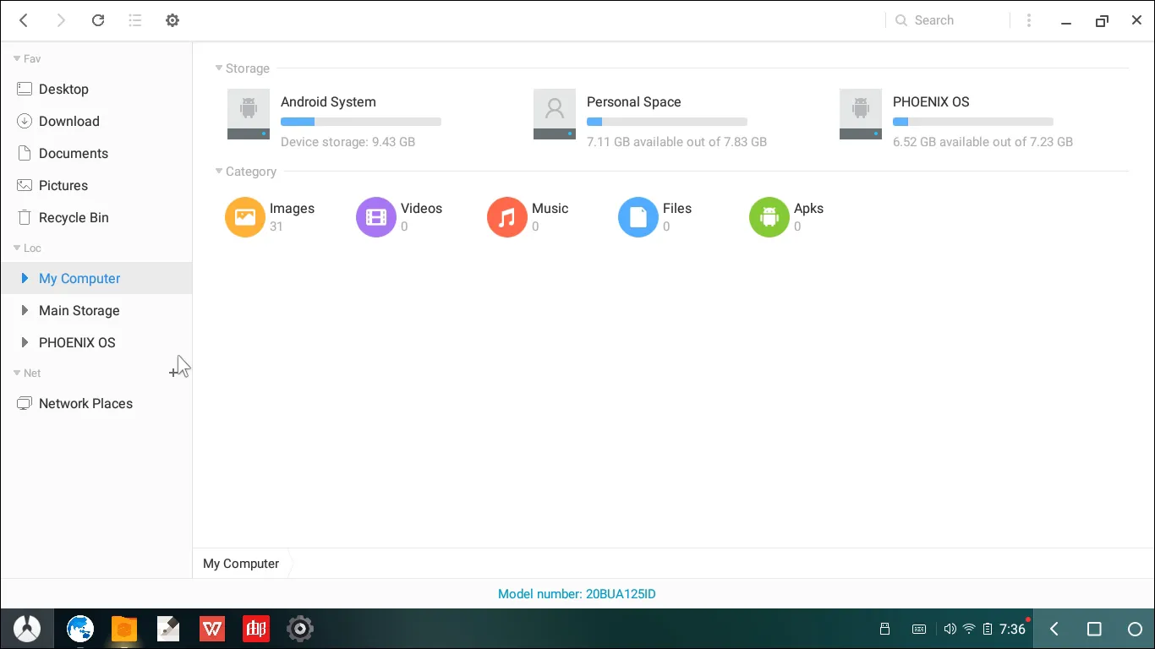Viewport: 1155px width, 649px height.
Task: Click the refresh icon in toolbar
Action: [x=98, y=20]
